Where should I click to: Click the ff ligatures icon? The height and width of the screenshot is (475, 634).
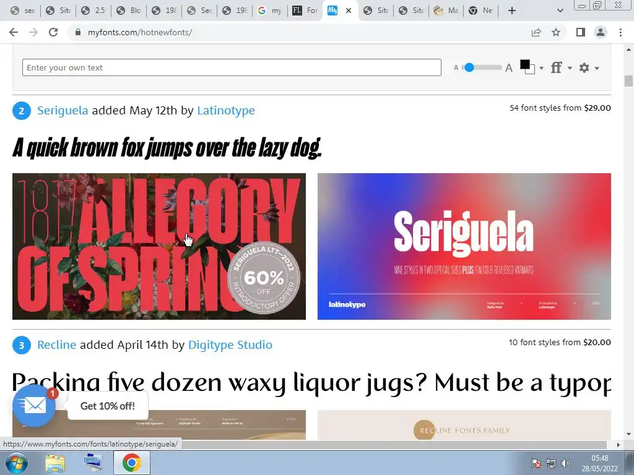pos(557,67)
